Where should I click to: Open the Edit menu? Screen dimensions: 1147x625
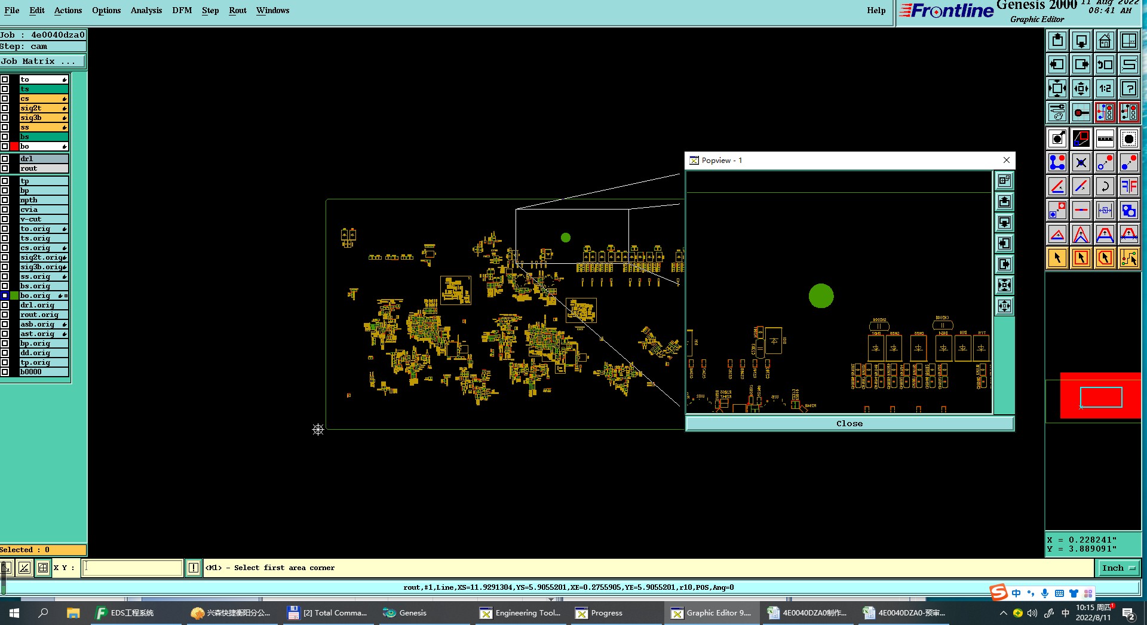(x=37, y=10)
